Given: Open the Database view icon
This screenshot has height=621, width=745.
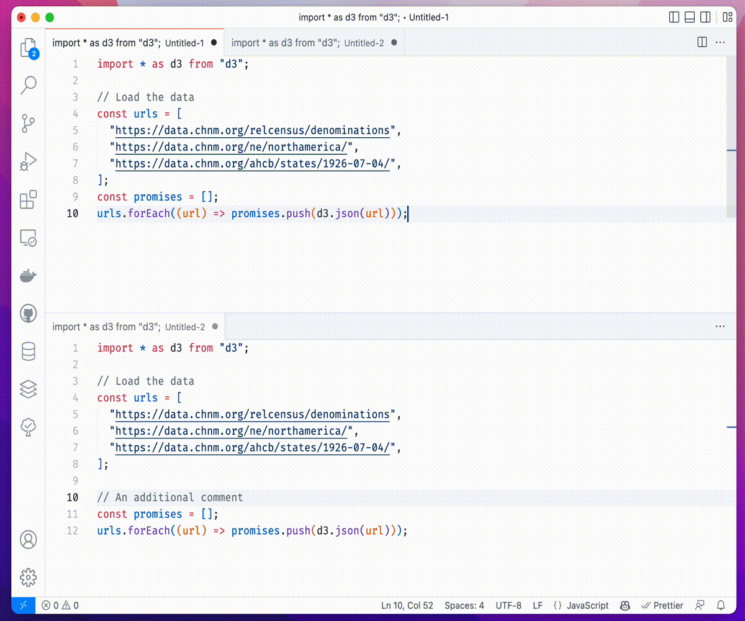Looking at the screenshot, I should click(28, 351).
